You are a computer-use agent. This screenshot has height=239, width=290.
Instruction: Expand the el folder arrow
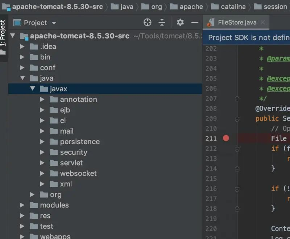click(42, 121)
